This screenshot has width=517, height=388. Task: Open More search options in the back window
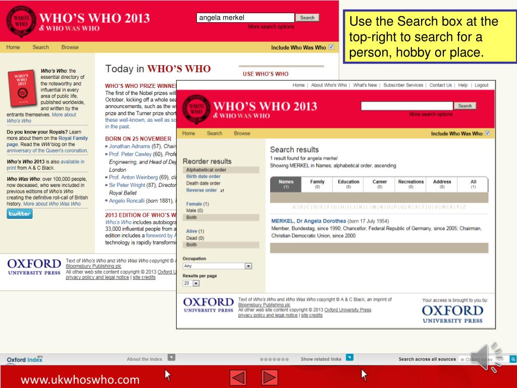point(271,27)
